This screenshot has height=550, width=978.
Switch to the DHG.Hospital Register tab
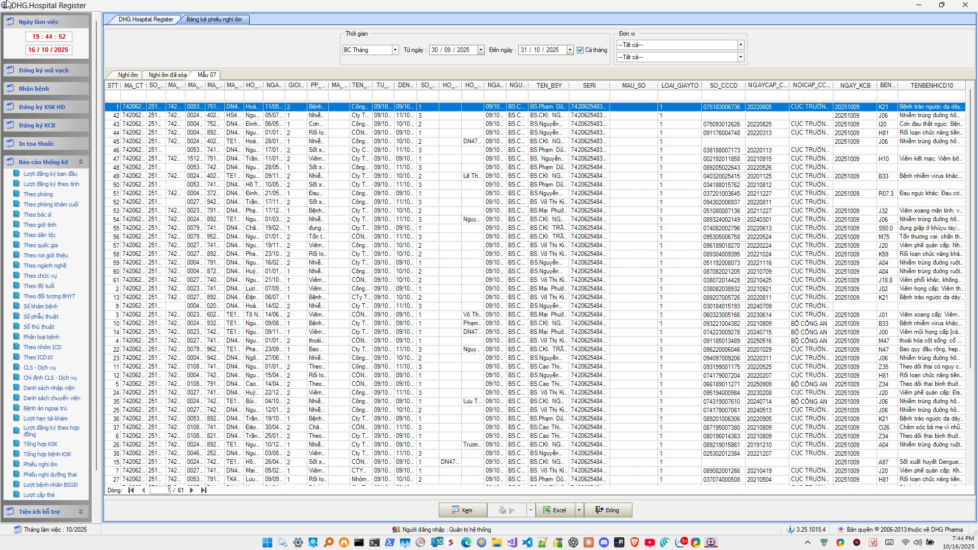click(x=145, y=19)
